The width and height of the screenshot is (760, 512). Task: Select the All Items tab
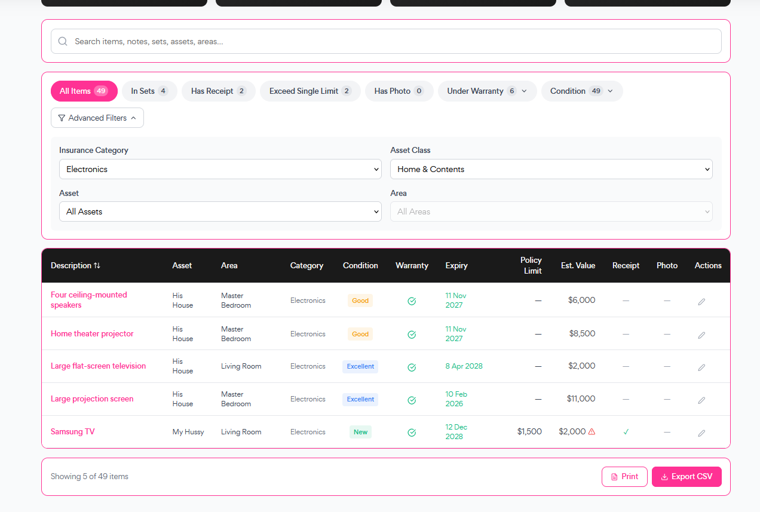coord(84,91)
